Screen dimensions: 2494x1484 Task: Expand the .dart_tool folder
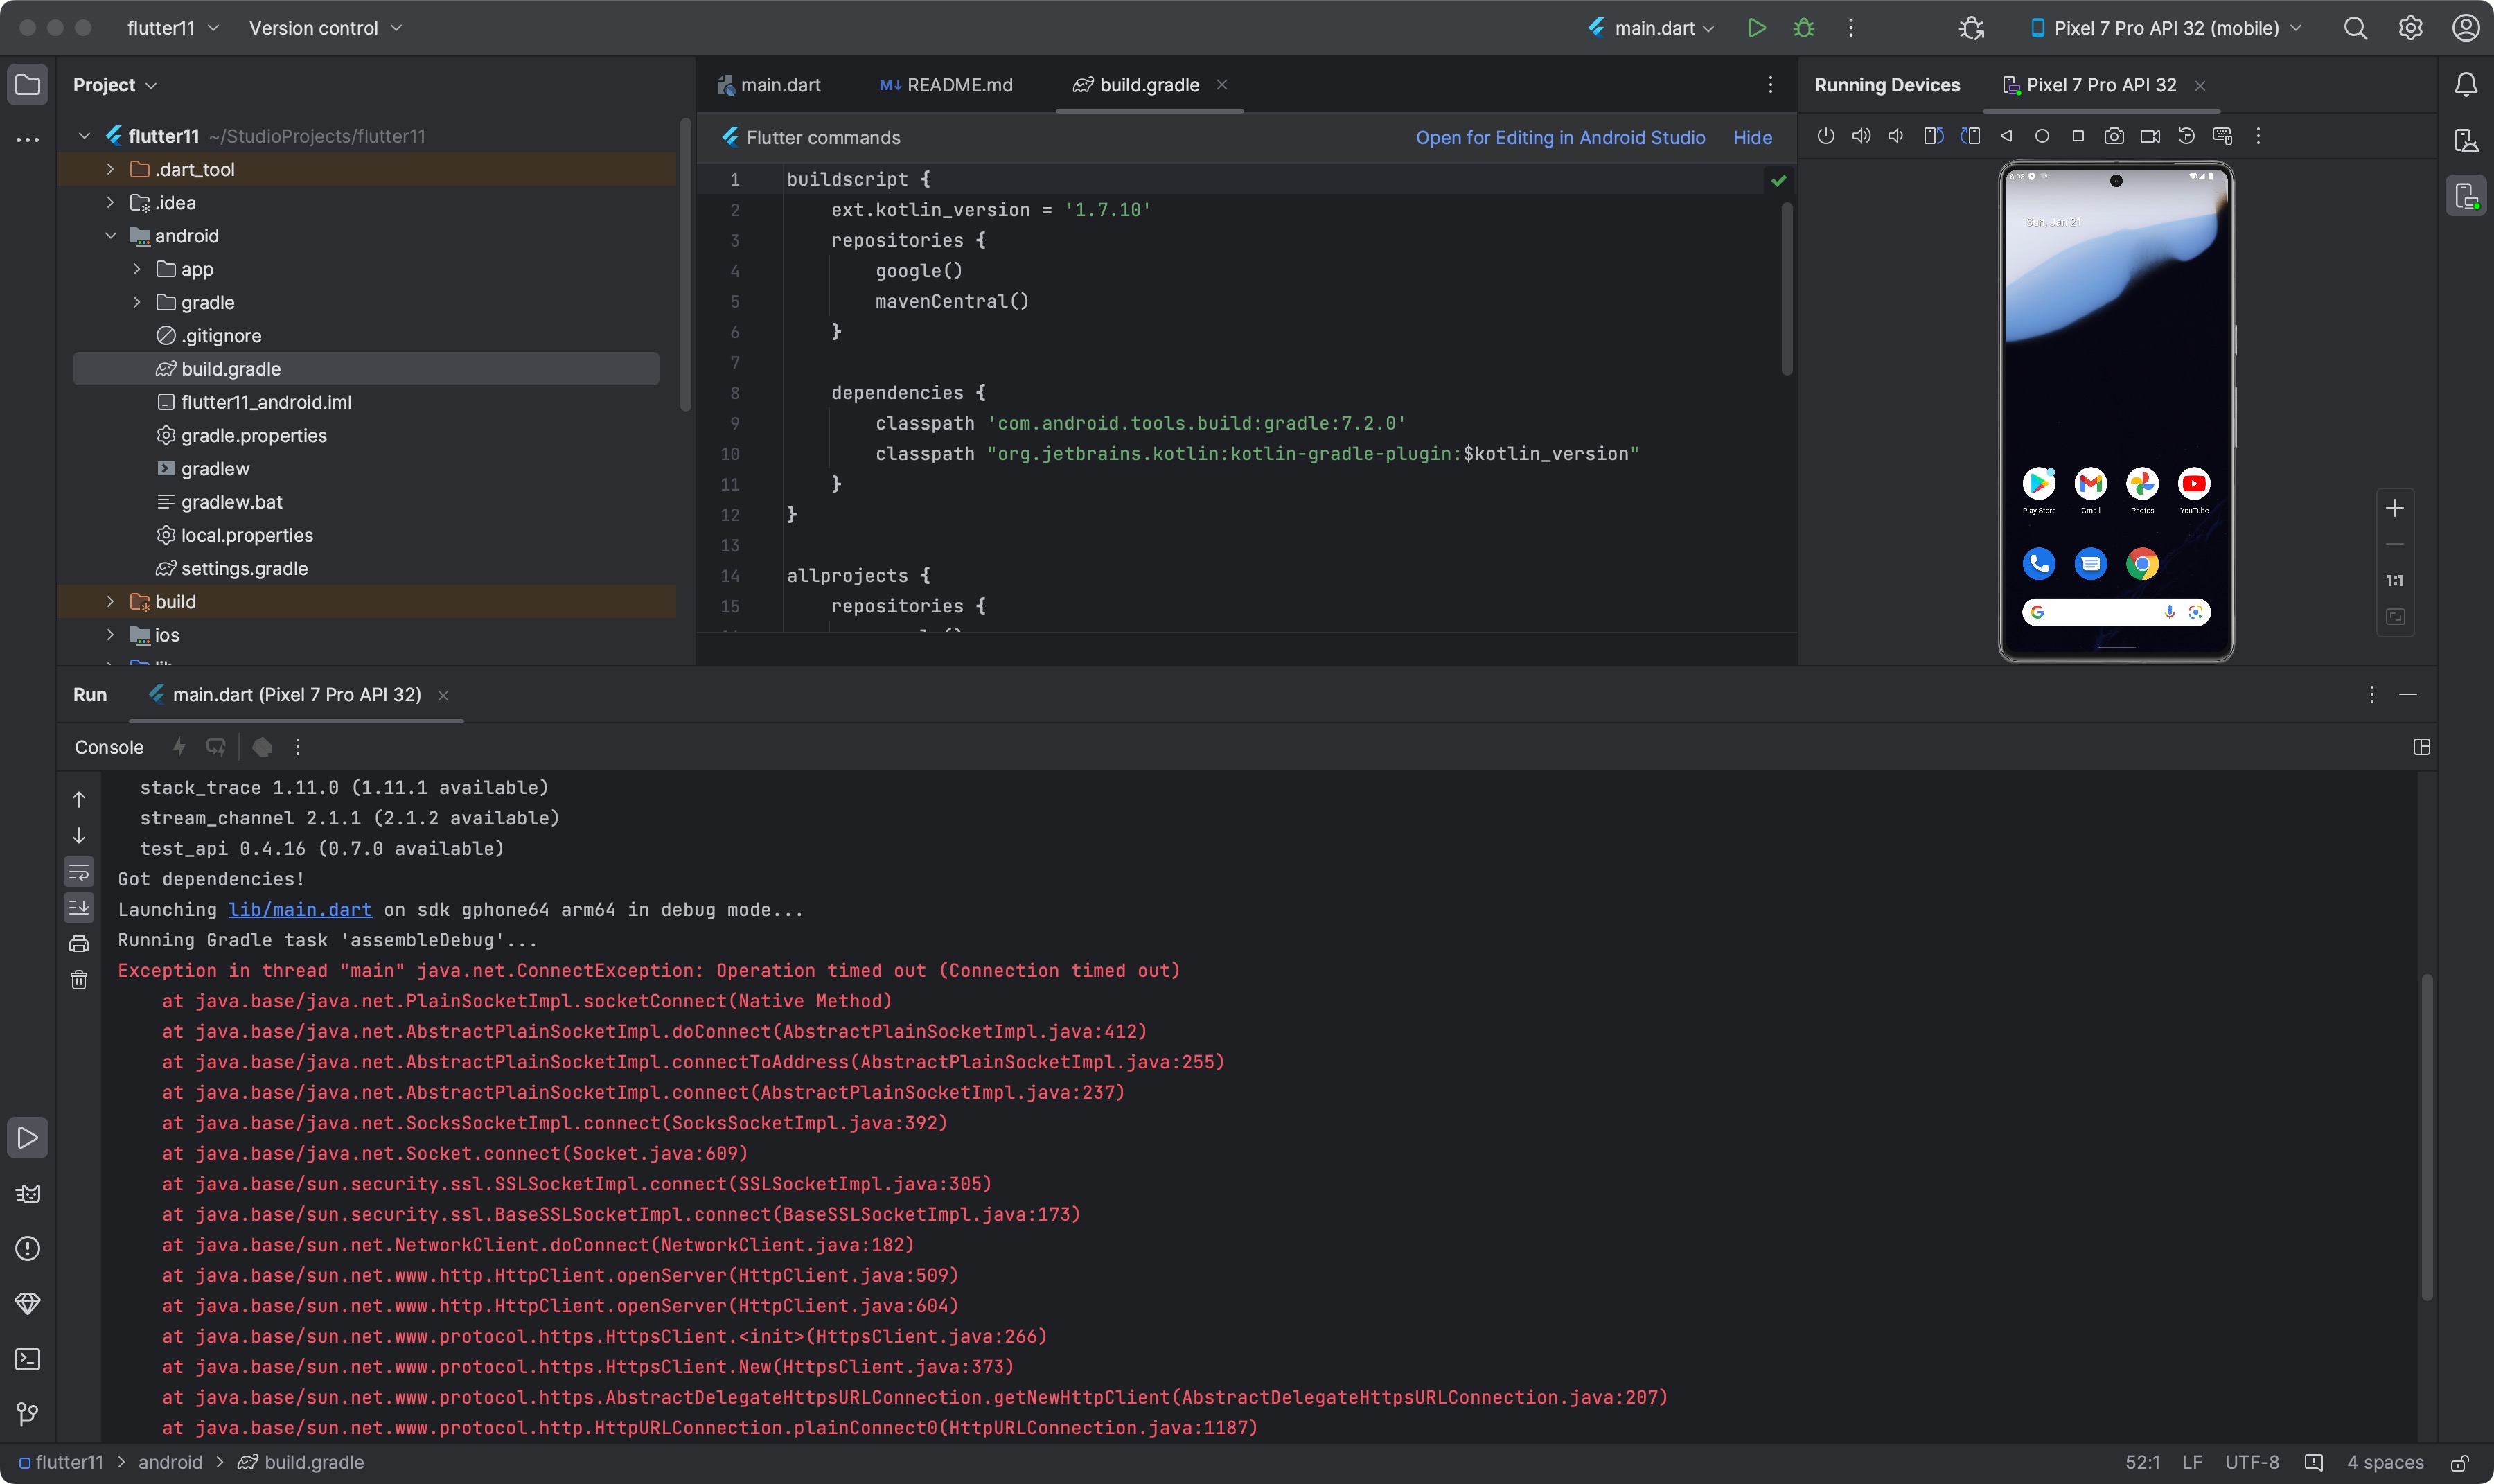pyautogui.click(x=110, y=169)
